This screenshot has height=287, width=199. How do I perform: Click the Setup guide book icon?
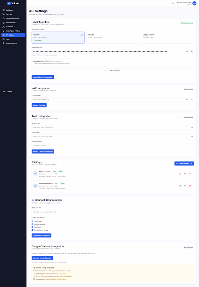click(34, 279)
